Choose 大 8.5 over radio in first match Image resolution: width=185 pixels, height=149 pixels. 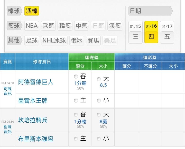[99, 79]
